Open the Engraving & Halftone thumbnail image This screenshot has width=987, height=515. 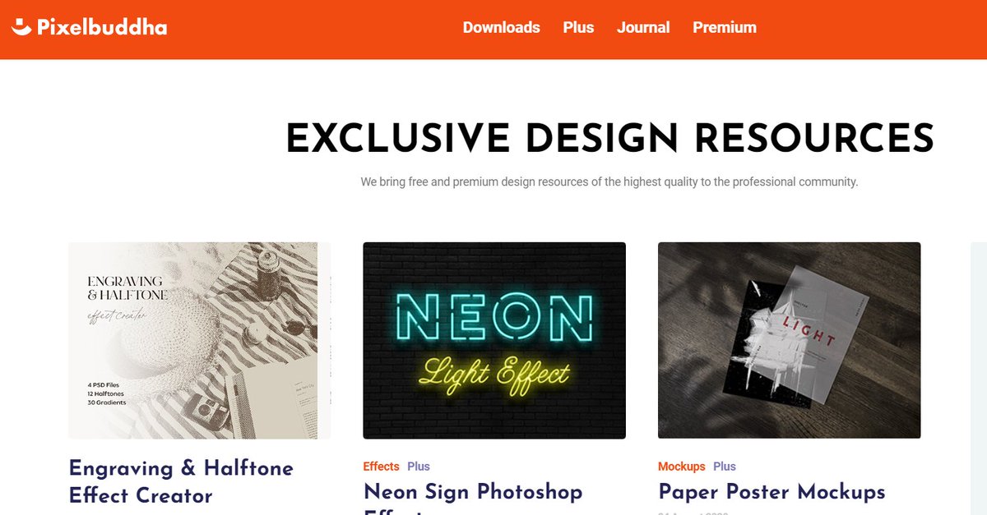pos(199,340)
